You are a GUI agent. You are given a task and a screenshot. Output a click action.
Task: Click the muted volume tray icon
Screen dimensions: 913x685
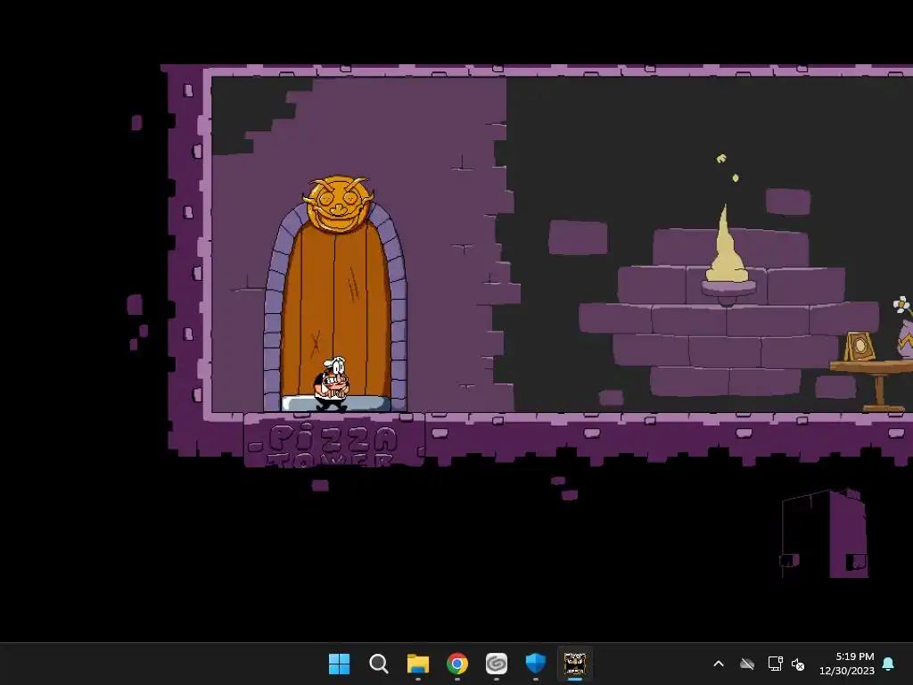click(798, 664)
